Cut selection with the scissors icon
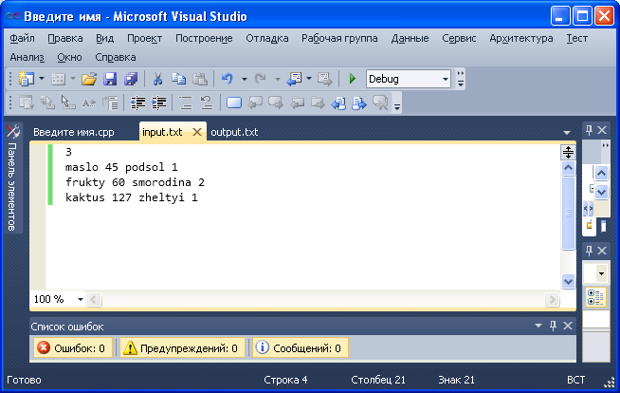 tap(157, 79)
